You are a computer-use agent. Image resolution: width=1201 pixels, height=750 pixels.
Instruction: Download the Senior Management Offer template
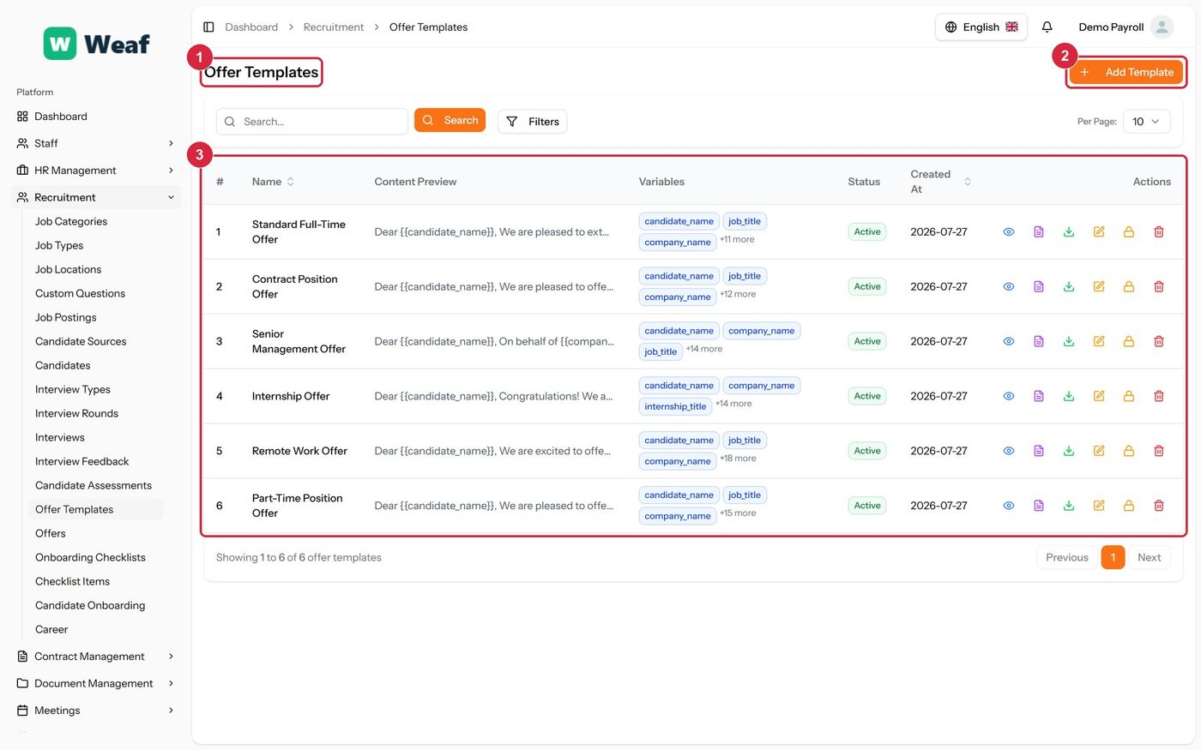coord(1069,342)
